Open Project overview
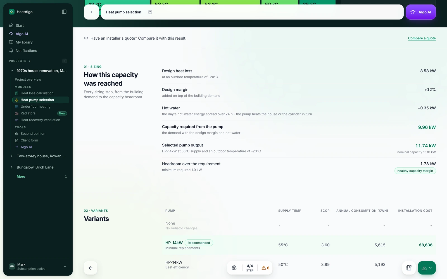Screen dimensions: 447x279 (x=28, y=80)
